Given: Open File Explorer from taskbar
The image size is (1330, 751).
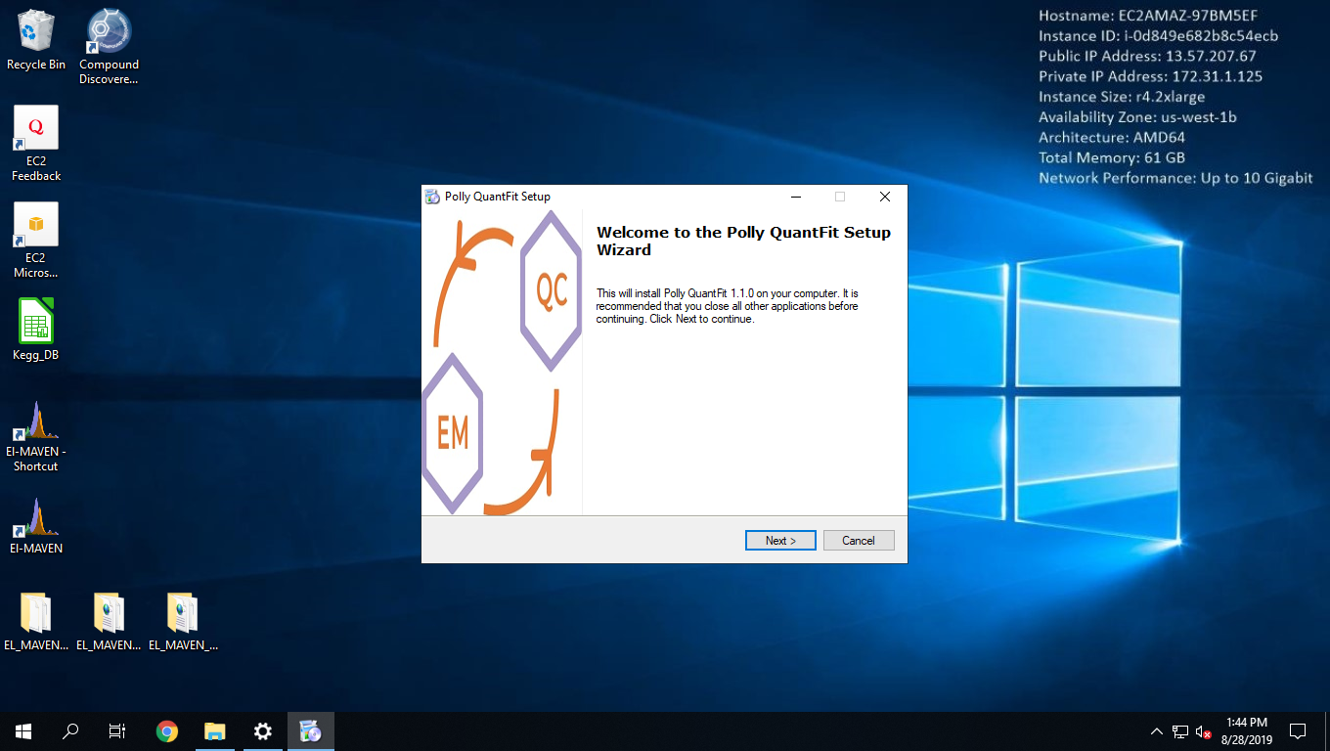Looking at the screenshot, I should 214,731.
